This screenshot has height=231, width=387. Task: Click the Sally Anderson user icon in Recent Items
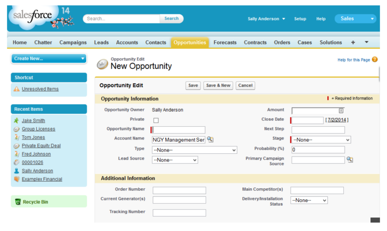[16, 171]
